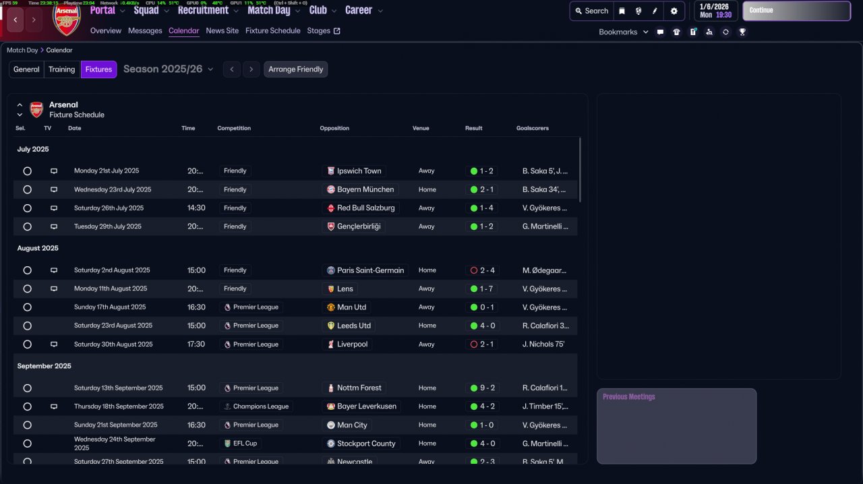This screenshot has height=484, width=863.
Task: Click the pencil edit icon in top bar
Action: point(655,11)
